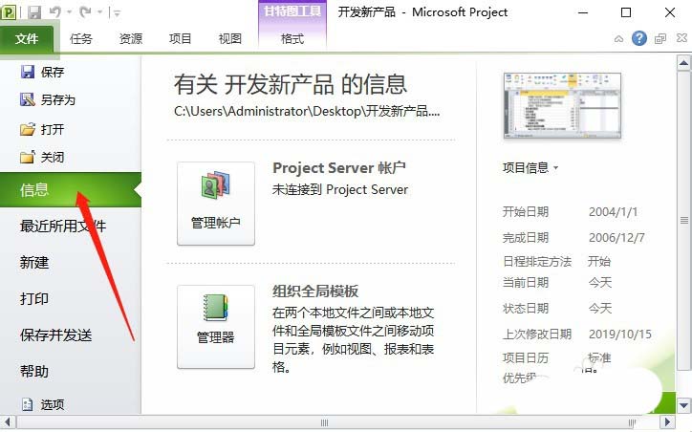The image size is (692, 432).
Task: Open the 保存并发送 page
Action: pyautogui.click(x=56, y=335)
